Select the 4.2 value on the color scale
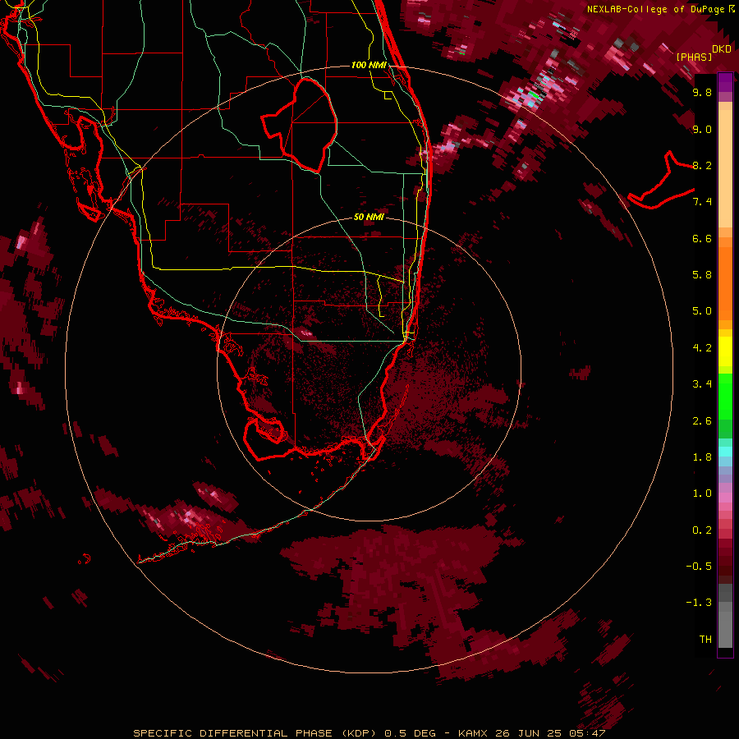Image resolution: width=739 pixels, height=739 pixels. [702, 348]
